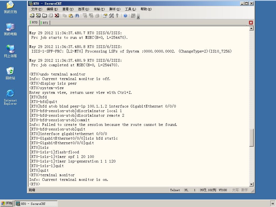Click the terminal scrollbar down arrow
Viewport: 276px width, 207px height.
251,184
